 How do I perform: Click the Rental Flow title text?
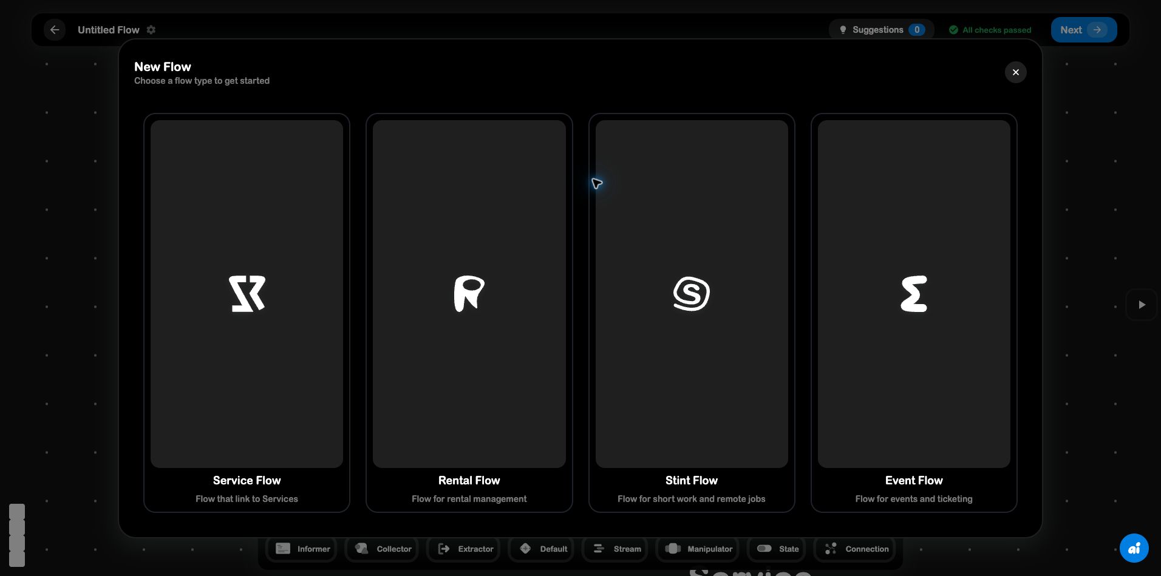(x=469, y=480)
